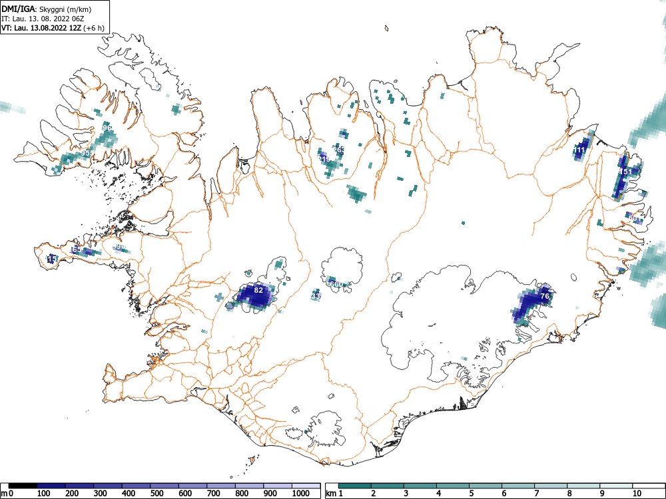Click the vertical blue fog band labeled 151
This screenshot has height=499, width=666.
point(621,176)
